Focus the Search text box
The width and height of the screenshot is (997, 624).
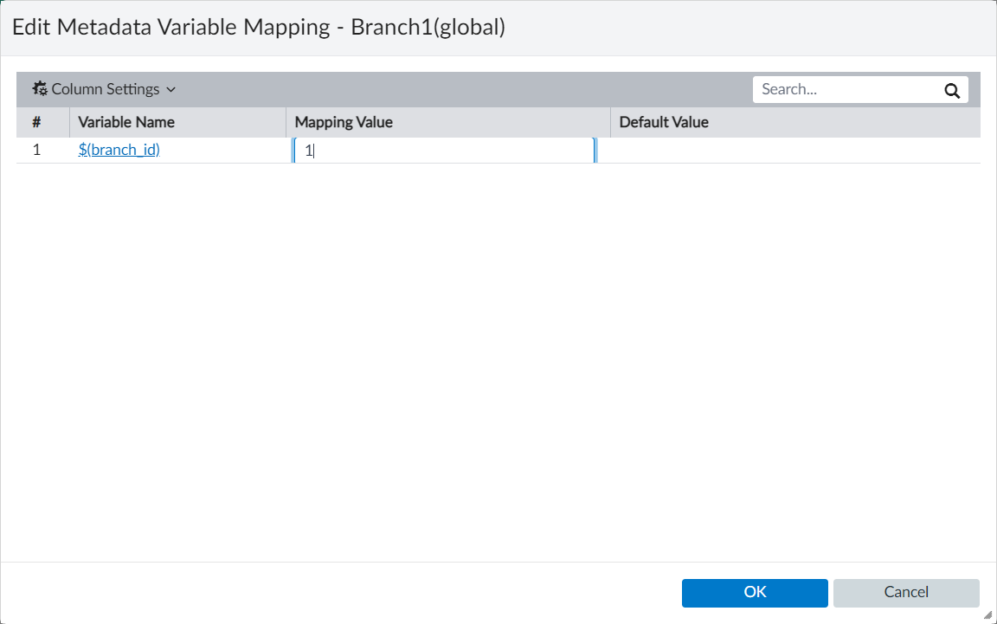point(844,90)
